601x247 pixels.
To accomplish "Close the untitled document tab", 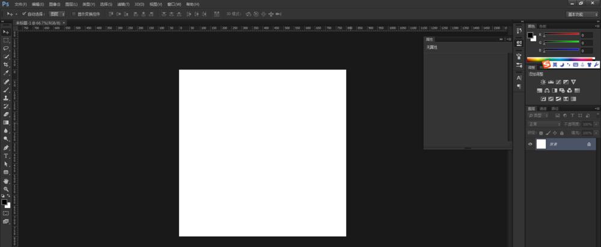I will coord(64,23).
